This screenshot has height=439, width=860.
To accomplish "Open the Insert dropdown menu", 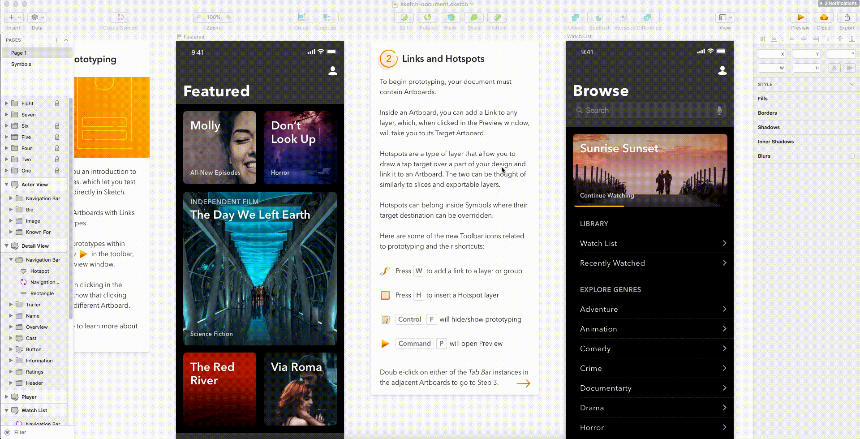I will pyautogui.click(x=14, y=17).
